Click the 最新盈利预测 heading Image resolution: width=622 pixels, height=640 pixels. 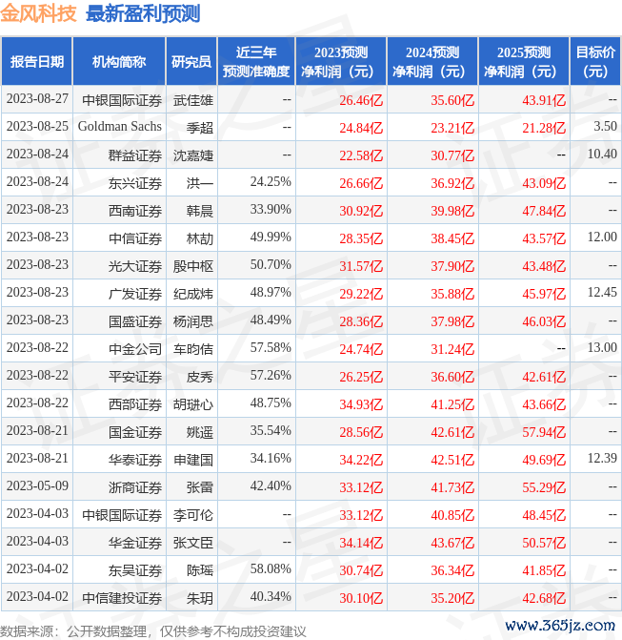click(143, 13)
